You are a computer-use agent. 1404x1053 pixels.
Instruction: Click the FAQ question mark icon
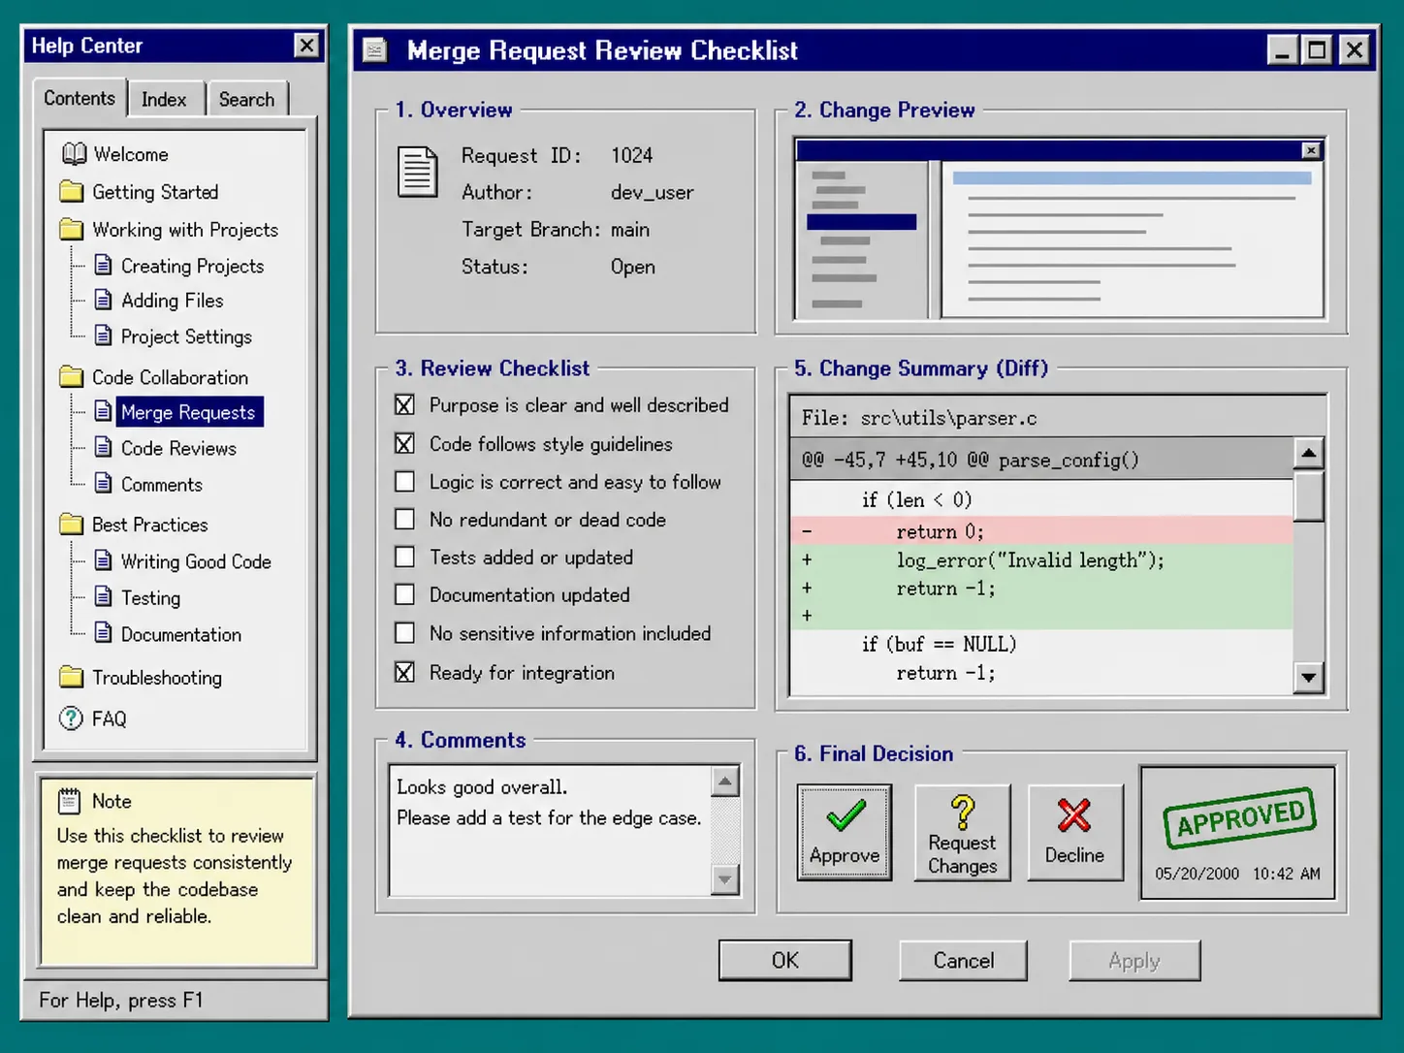71,718
